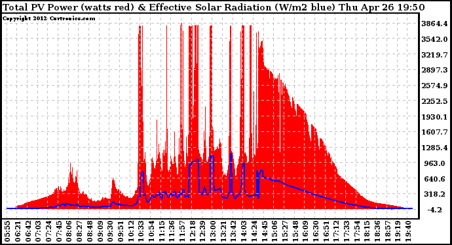Click the 09:51 time axis label
This screenshot has height=245, width=452.
point(121,231)
